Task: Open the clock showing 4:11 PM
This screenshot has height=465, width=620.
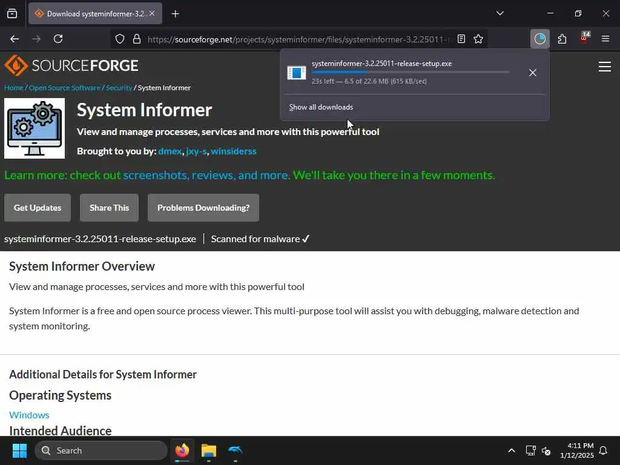Action: coord(577,450)
